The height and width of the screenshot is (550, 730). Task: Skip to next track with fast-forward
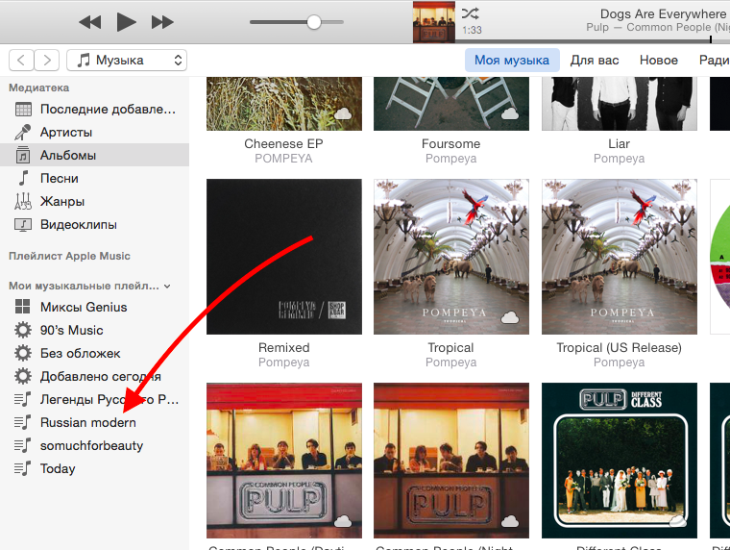pyautogui.click(x=162, y=22)
